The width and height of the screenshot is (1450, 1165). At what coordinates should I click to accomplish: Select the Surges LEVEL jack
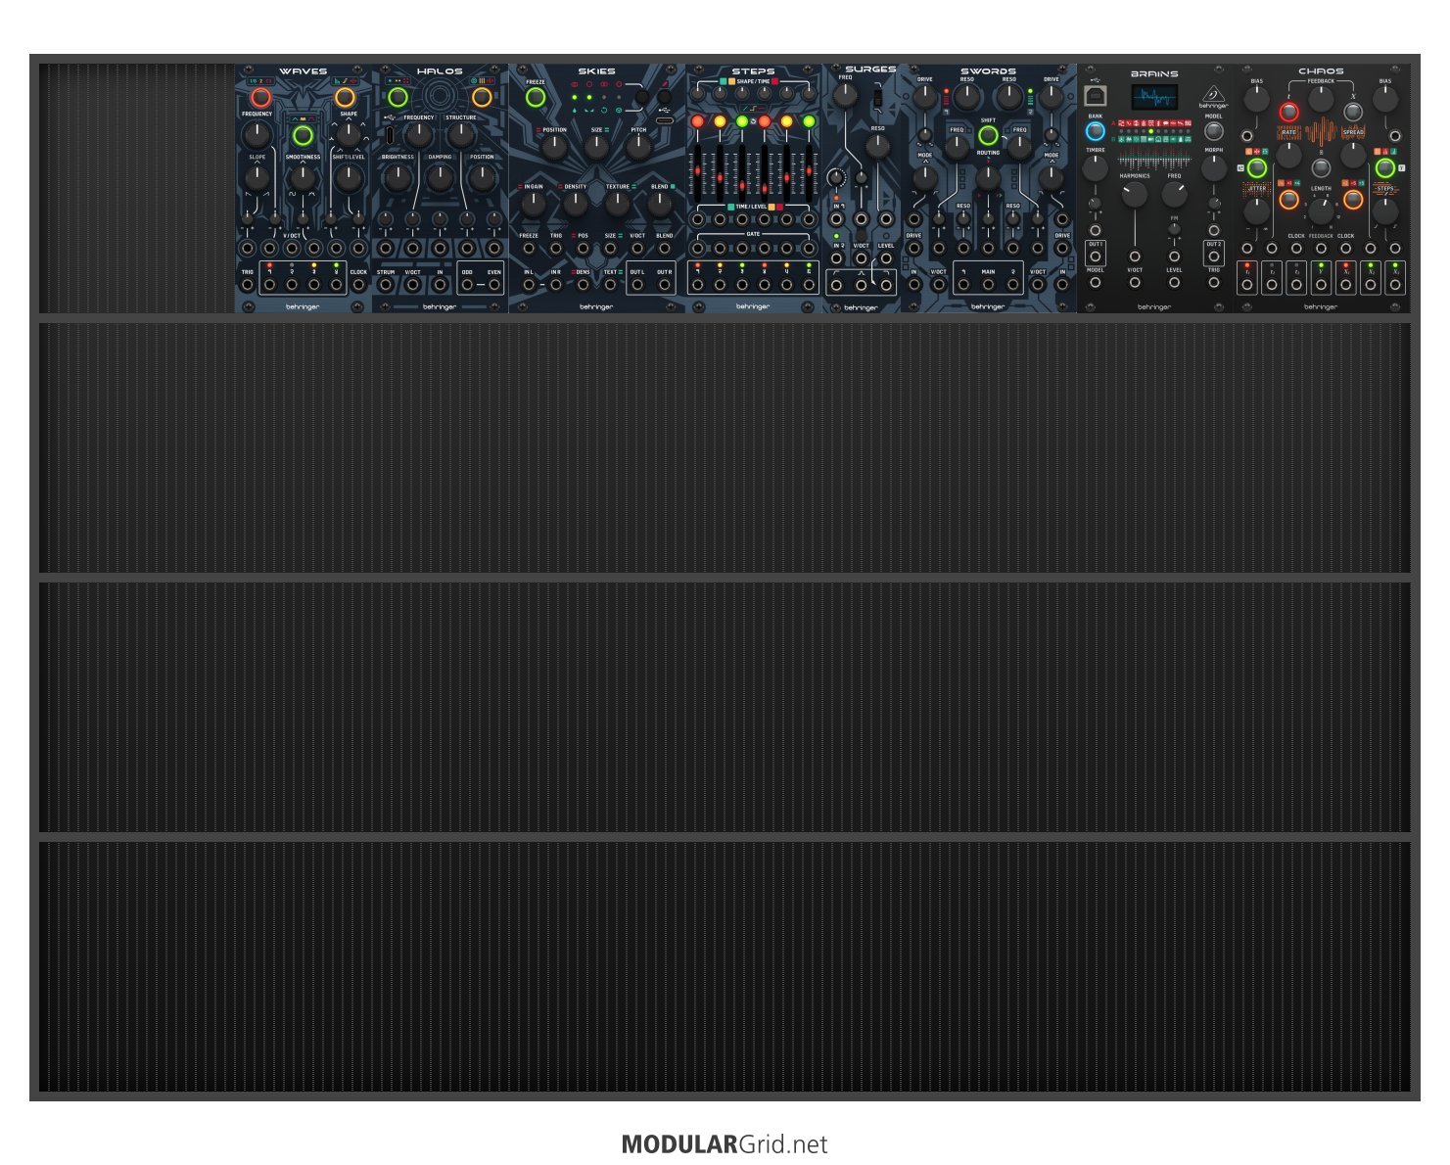click(886, 258)
